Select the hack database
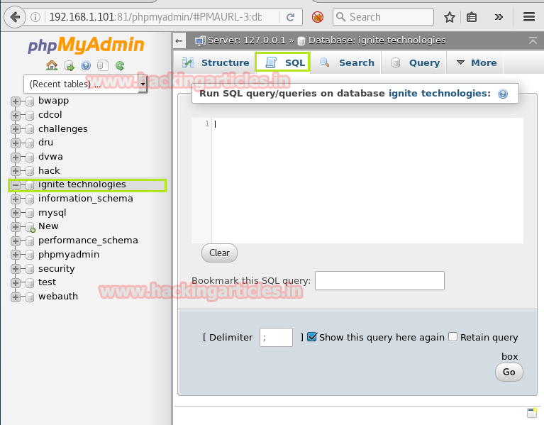This screenshot has width=544, height=425. coord(49,171)
